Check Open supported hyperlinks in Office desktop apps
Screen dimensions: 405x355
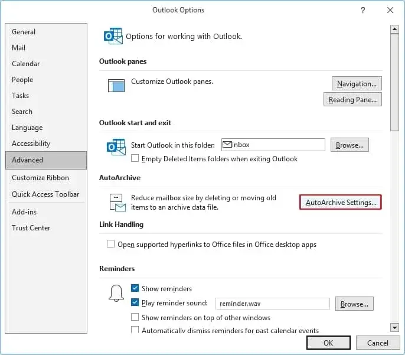110,243
